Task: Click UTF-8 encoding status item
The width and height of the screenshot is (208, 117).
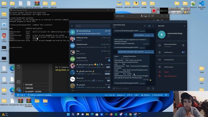Action: click(x=129, y=95)
